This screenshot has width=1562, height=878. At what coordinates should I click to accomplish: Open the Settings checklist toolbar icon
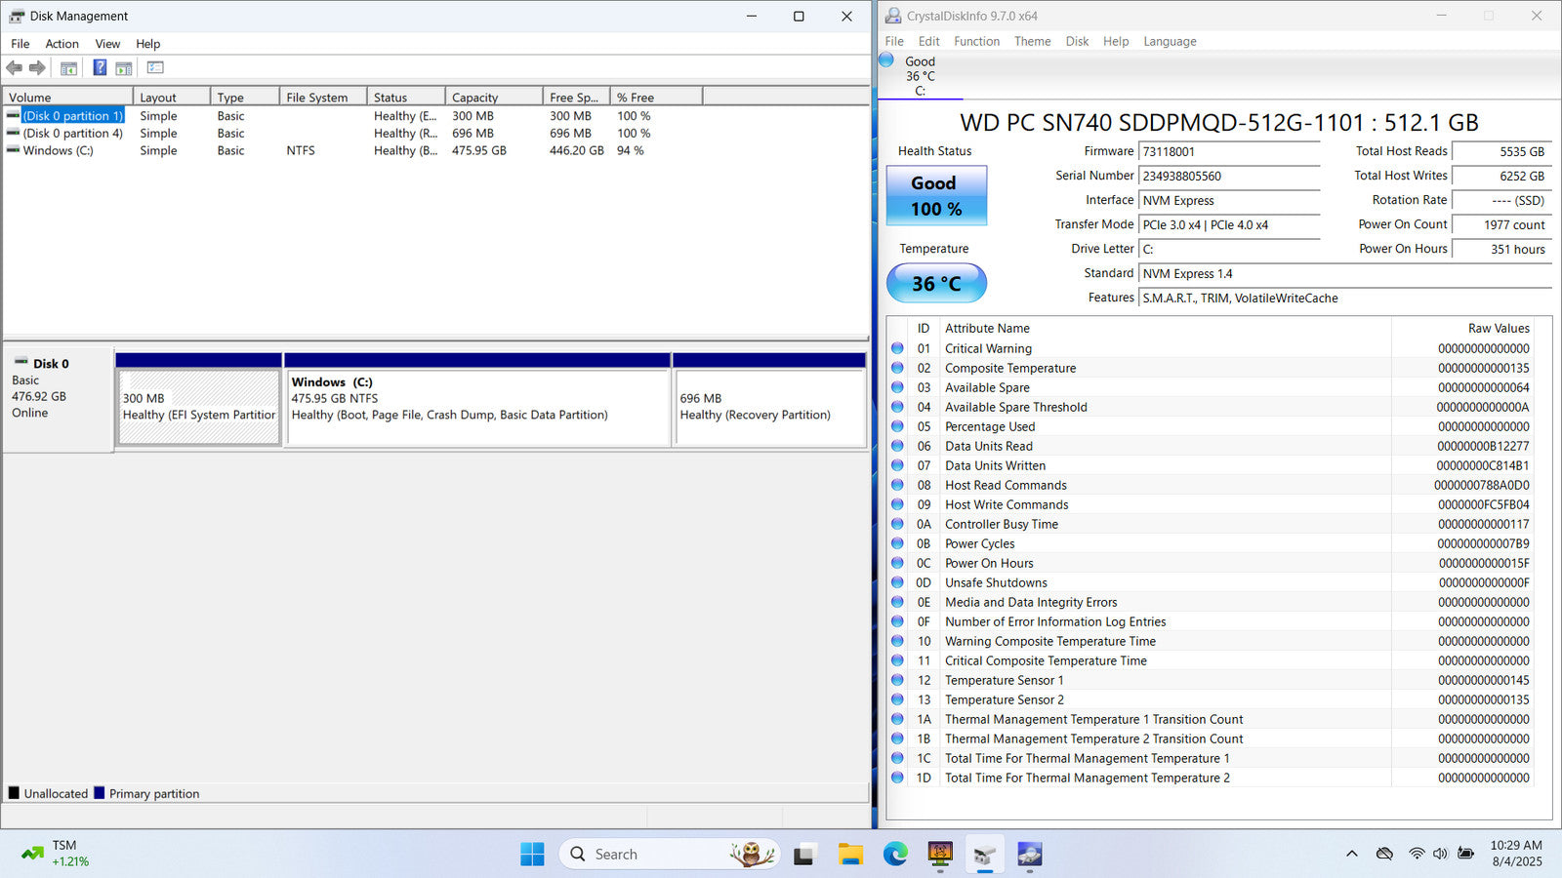[155, 68]
